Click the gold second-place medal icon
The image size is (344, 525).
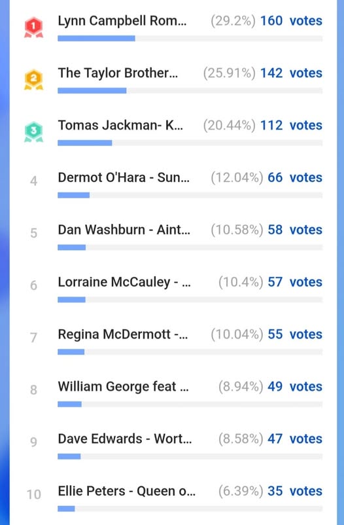click(x=33, y=80)
